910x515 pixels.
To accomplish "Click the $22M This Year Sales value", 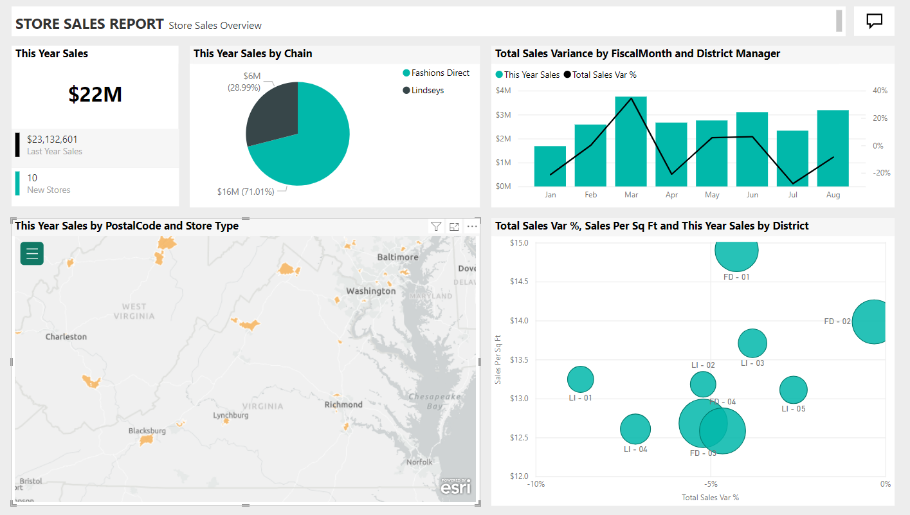I will point(95,95).
